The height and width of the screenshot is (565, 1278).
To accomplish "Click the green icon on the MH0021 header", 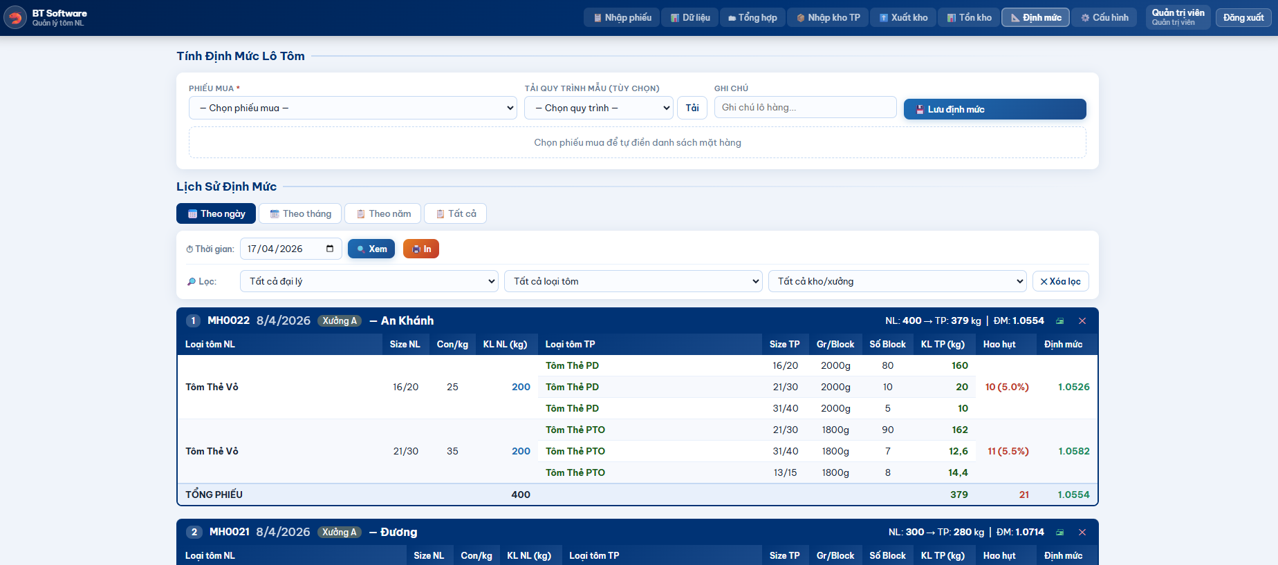I will click(x=1059, y=533).
